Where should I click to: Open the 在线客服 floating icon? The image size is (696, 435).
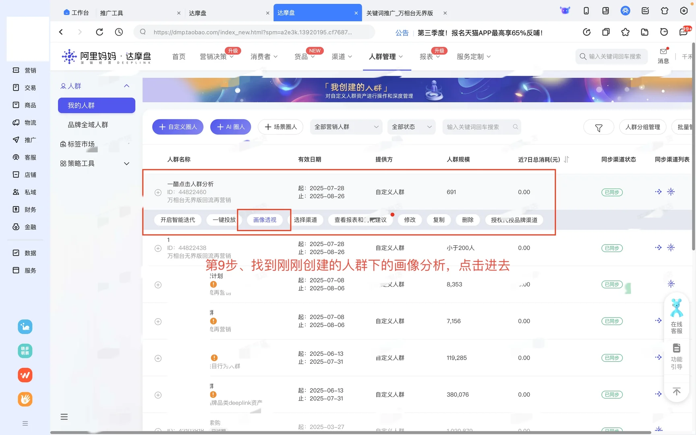click(x=676, y=308)
